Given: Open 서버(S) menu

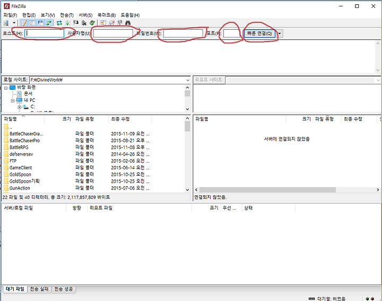Looking at the screenshot, I should pyautogui.click(x=85, y=15).
